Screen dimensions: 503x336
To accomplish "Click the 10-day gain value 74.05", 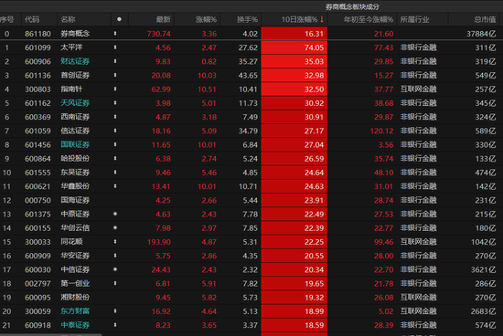I will (314, 47).
